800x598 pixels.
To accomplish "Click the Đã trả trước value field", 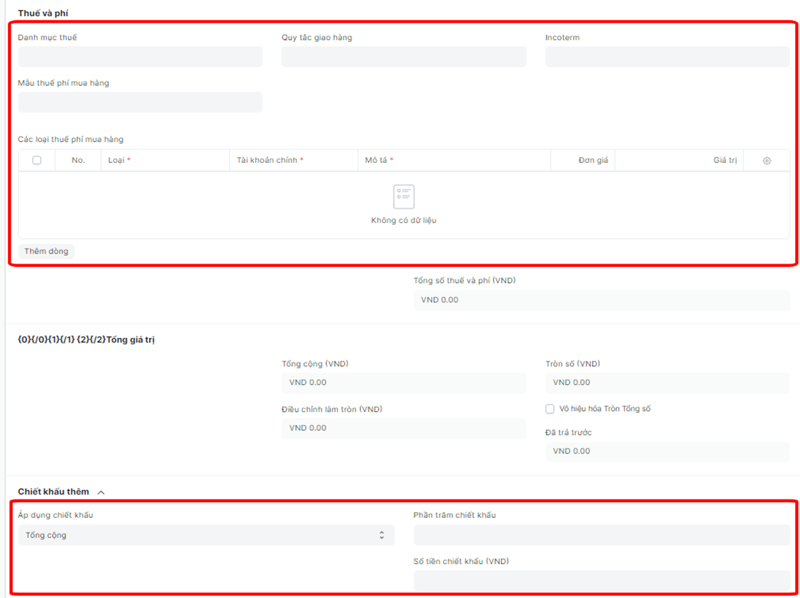I will pyautogui.click(x=667, y=451).
